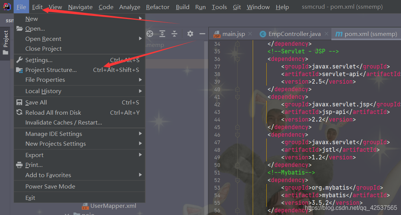Click the Open folder icon in File menu
Viewport: 401px width, 215px height.
(19, 28)
